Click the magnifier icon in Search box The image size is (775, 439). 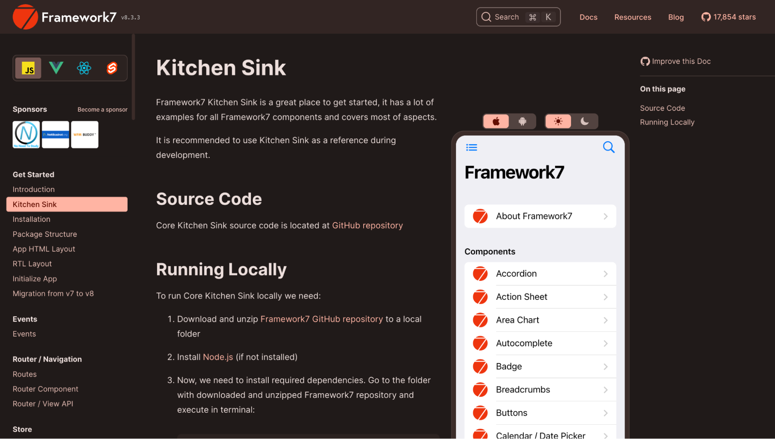click(486, 17)
